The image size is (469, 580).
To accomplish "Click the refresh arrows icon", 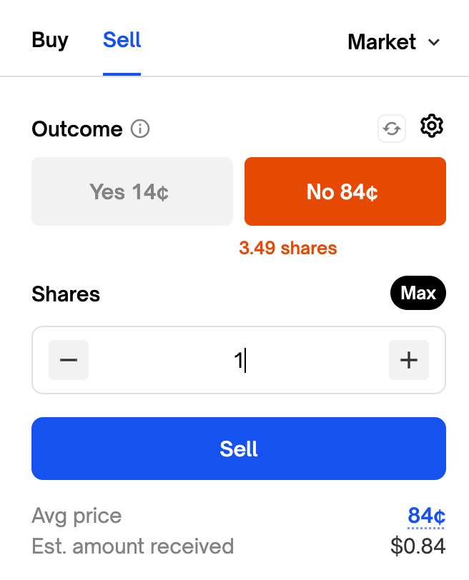I will [392, 129].
